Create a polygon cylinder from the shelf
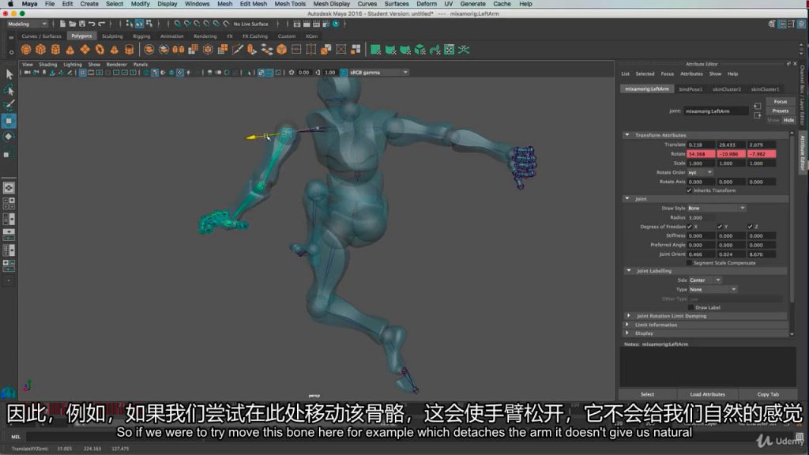 [x=55, y=50]
